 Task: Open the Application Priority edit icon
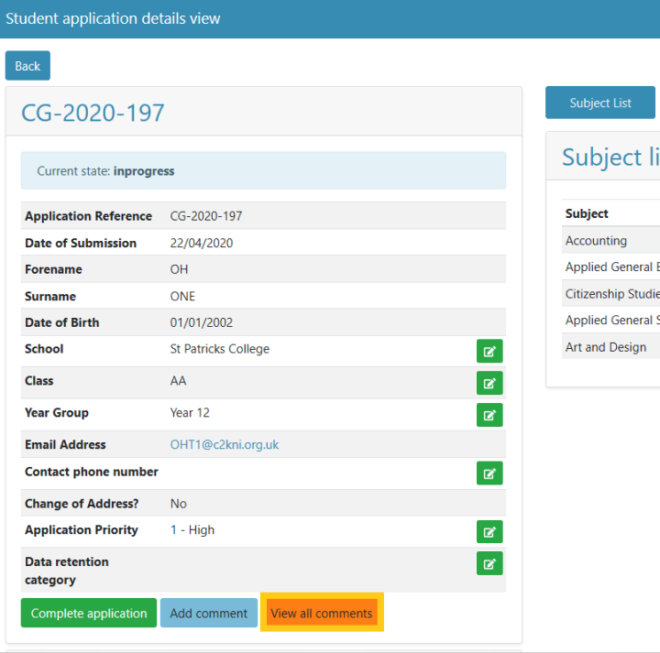coord(489,532)
